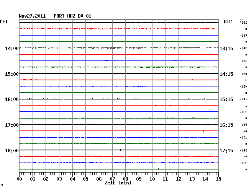Click the 13:15 UTC time label
The height and width of the screenshot is (189, 249).
(226, 49)
